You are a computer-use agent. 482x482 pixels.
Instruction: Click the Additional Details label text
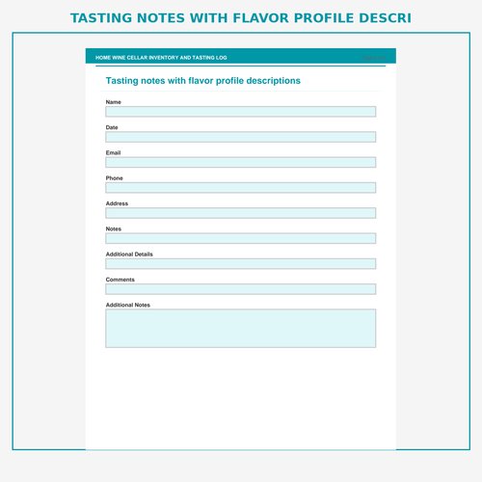[x=129, y=254]
